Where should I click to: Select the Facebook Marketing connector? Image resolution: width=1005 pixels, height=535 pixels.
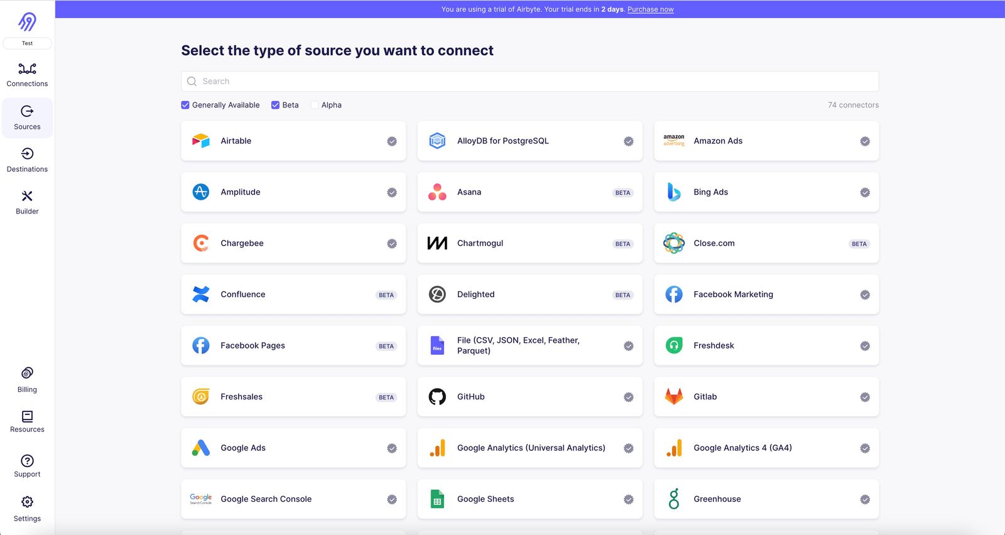(x=766, y=295)
